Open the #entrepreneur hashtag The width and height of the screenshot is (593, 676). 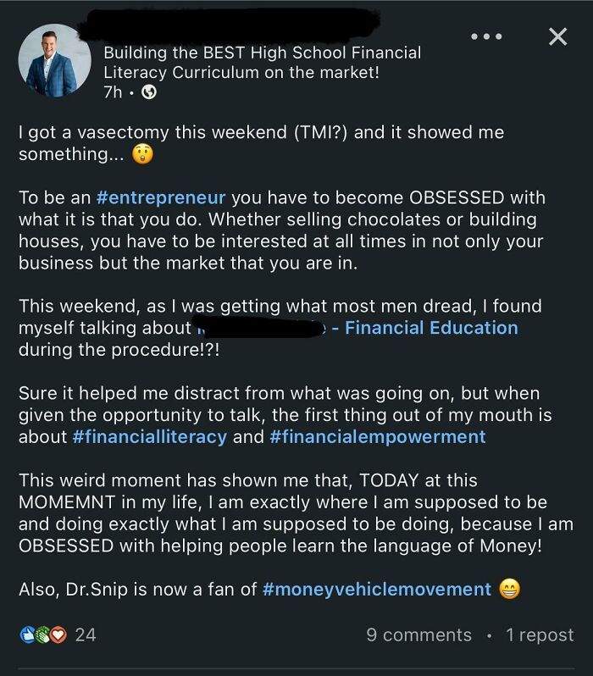pyautogui.click(x=161, y=197)
